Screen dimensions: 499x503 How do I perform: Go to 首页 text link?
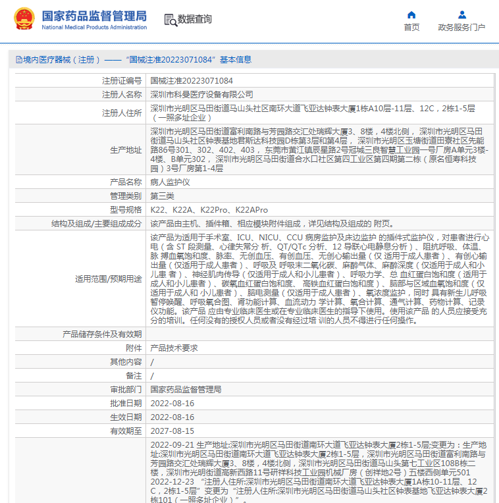click(411, 28)
